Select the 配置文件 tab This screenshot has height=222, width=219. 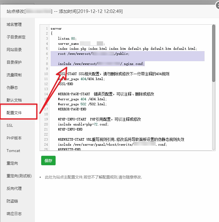[14, 113]
